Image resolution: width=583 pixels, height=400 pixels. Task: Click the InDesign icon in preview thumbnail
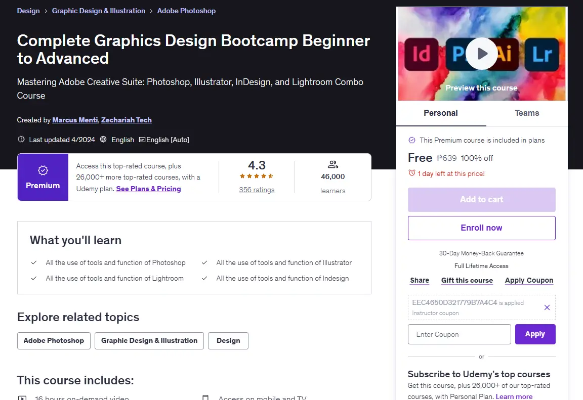[x=421, y=54]
